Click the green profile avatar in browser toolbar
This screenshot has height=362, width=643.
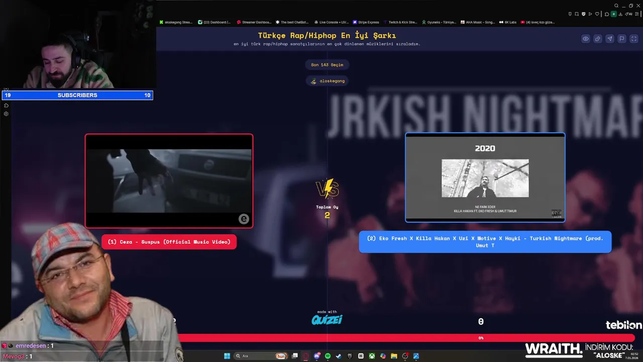pos(614,14)
